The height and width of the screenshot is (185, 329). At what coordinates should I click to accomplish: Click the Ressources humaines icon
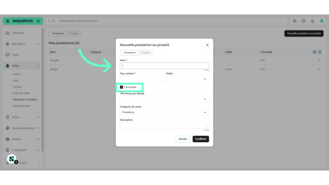click(8, 128)
